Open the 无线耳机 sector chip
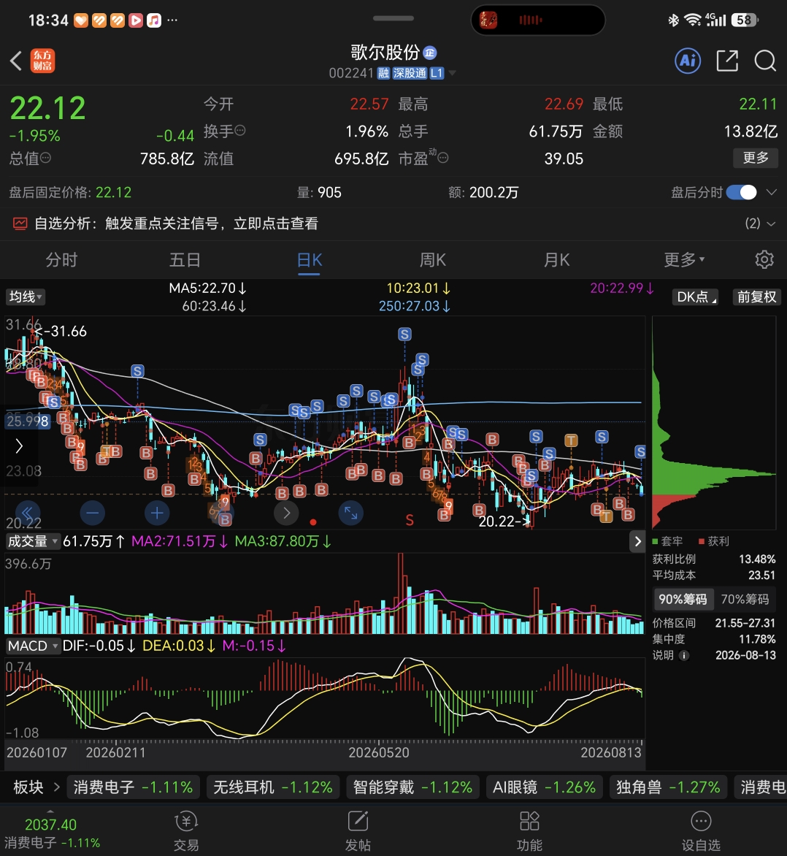The height and width of the screenshot is (856, 787). (273, 787)
